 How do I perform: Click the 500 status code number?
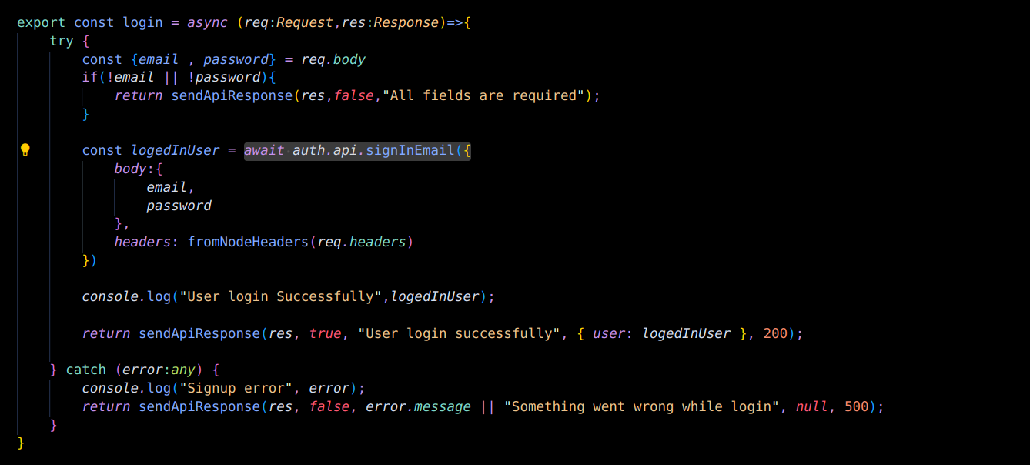[x=856, y=406]
